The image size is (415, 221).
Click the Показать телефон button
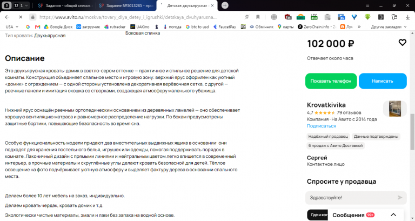[x=331, y=81]
